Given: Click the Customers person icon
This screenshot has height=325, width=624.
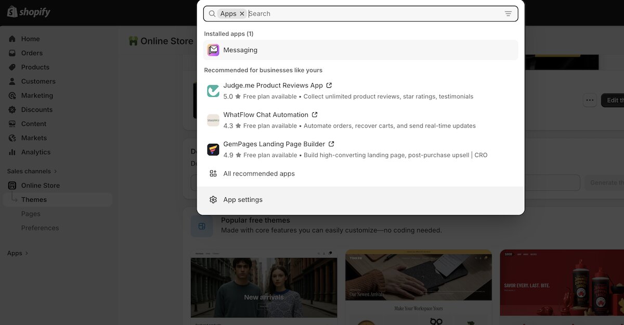Looking at the screenshot, I should [12, 81].
